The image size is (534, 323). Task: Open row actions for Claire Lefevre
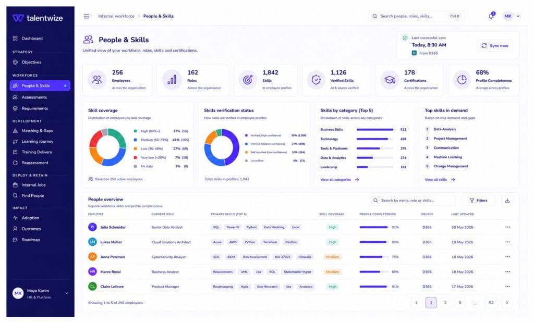tap(507, 287)
